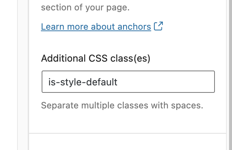Screen dimensions: 232x150
Task: Click the horizontal divider below the help text
Action: [127, 133]
